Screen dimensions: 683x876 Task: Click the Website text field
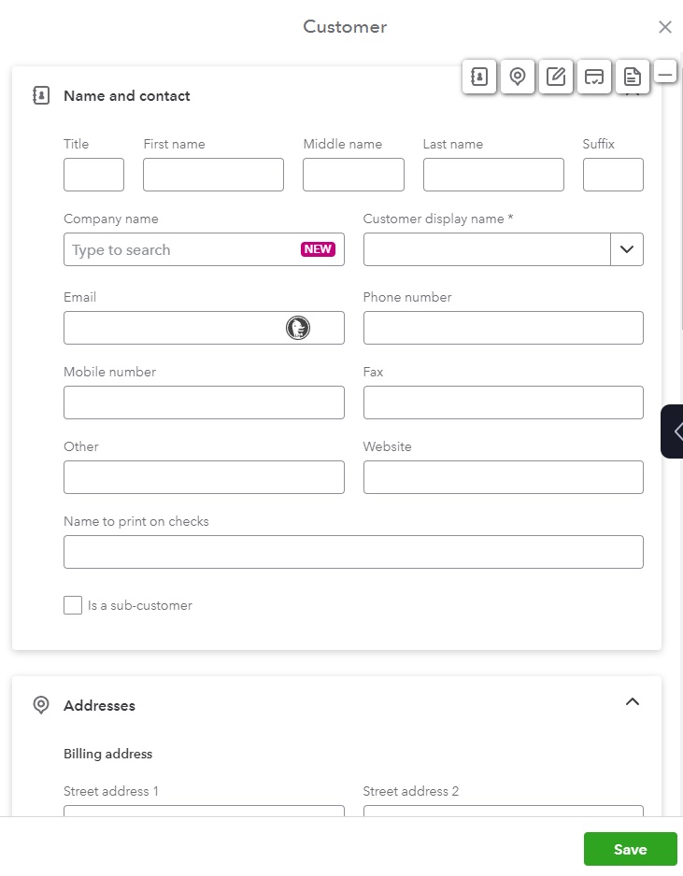click(x=503, y=477)
